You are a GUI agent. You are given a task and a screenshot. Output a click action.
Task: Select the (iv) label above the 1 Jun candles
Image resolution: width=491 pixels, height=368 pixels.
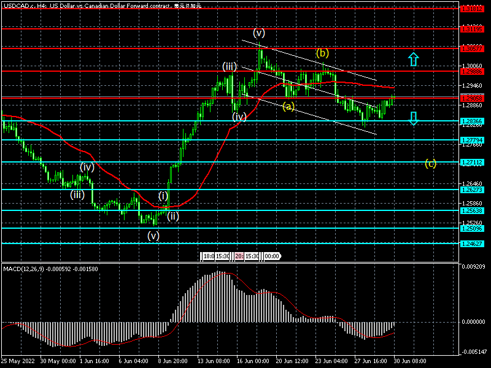click(87, 167)
